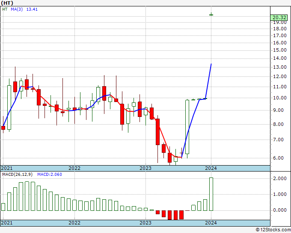
Task: Click the 2.000 MACD axis label
Action: (x=280, y=178)
